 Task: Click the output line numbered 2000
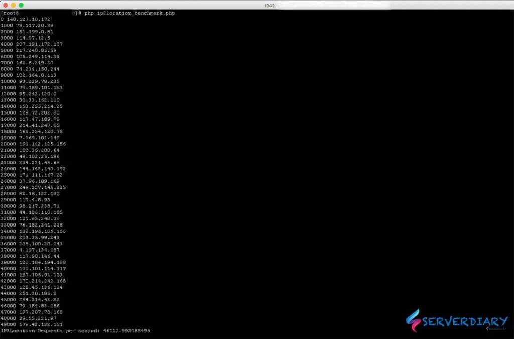pos(27,32)
